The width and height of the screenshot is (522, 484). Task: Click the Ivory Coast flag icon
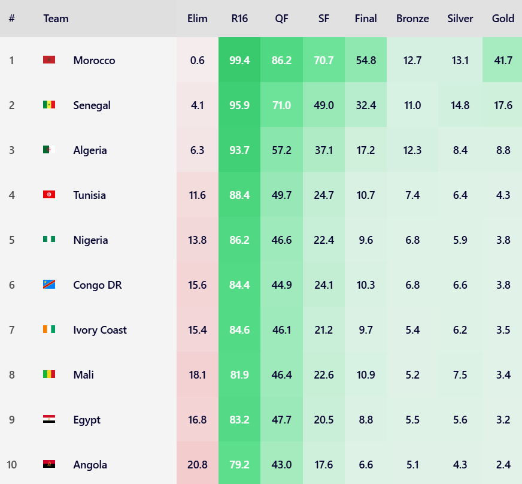point(49,329)
